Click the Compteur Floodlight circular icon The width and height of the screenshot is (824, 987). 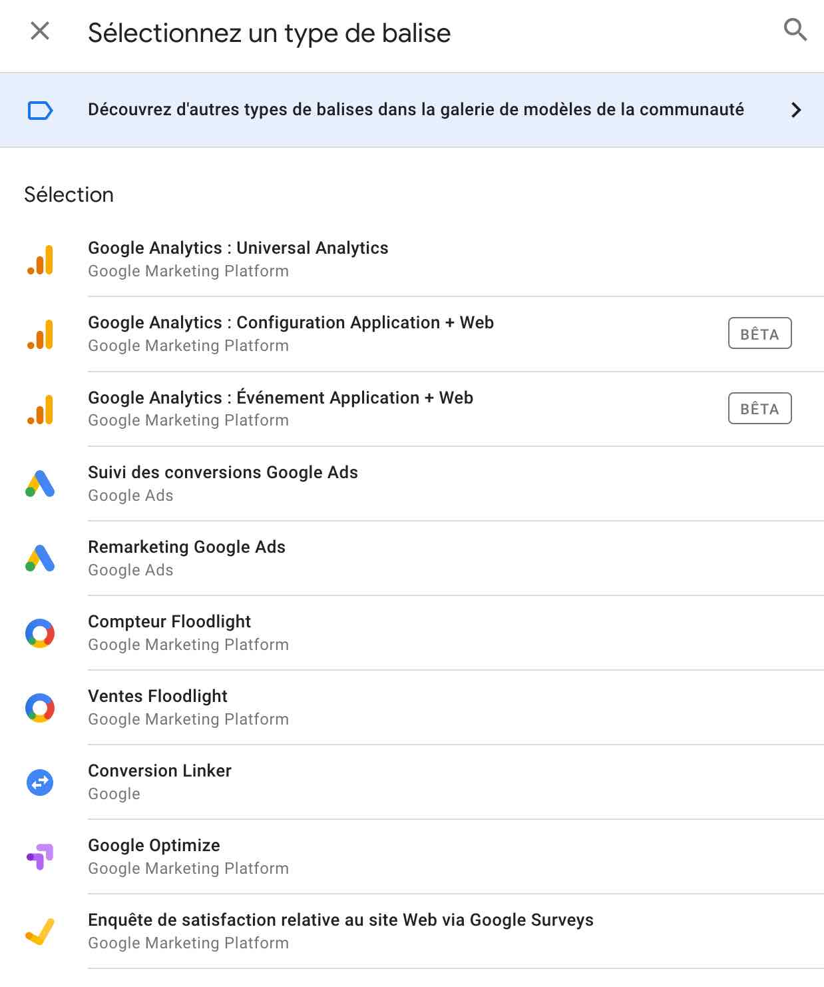[x=41, y=633]
